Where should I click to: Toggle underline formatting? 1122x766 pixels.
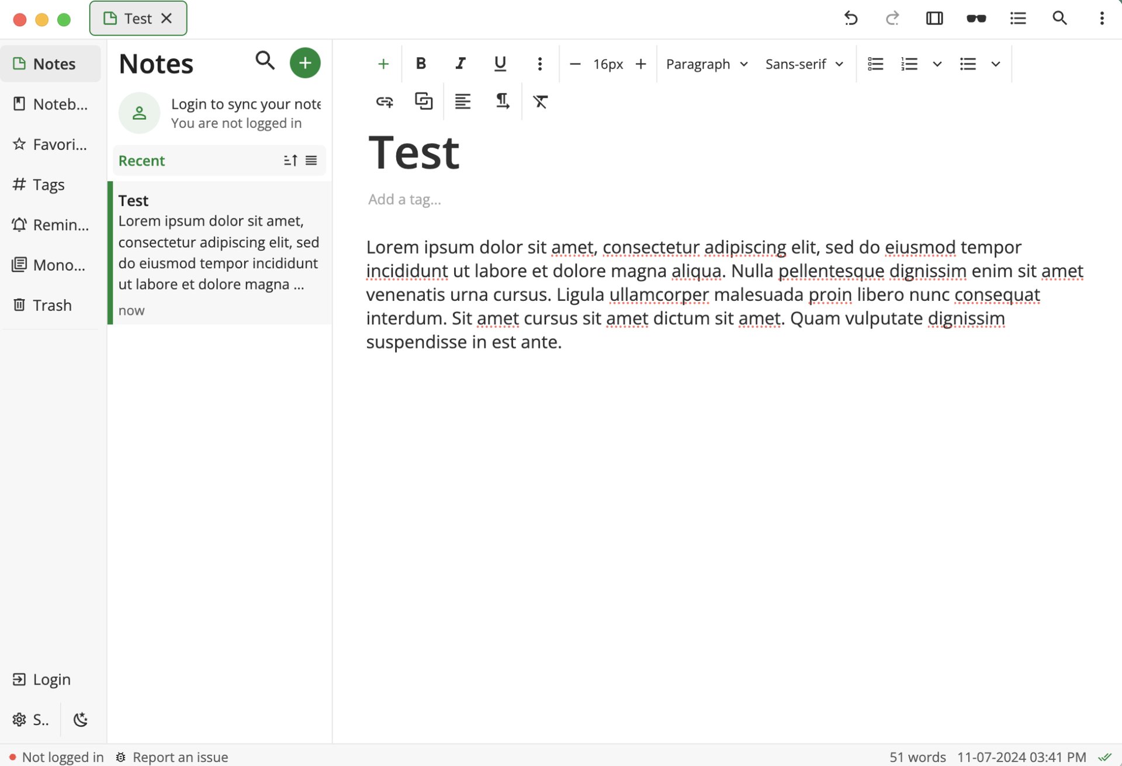500,64
